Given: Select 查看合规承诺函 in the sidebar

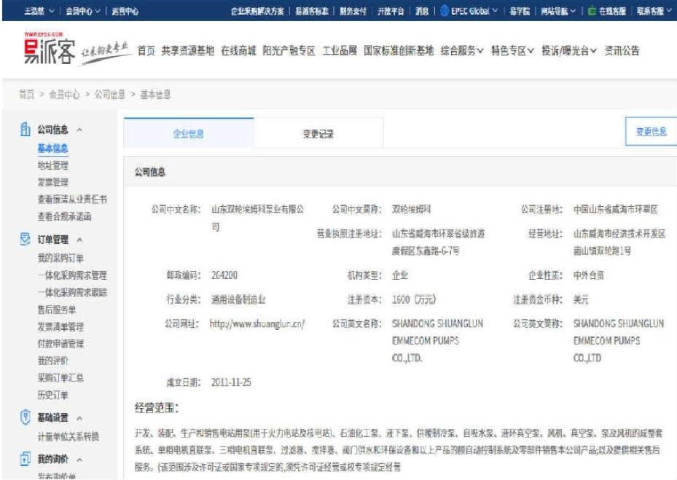Looking at the screenshot, I should tap(64, 216).
